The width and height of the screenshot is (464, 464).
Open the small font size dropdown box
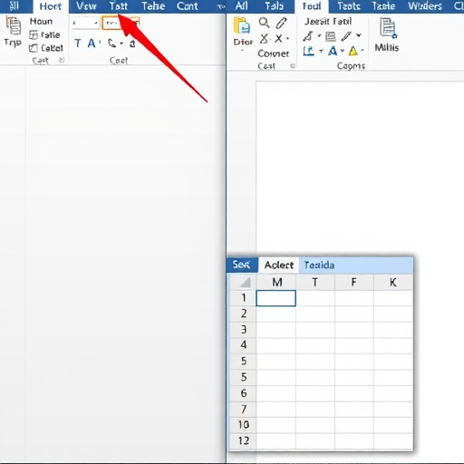(x=85, y=23)
